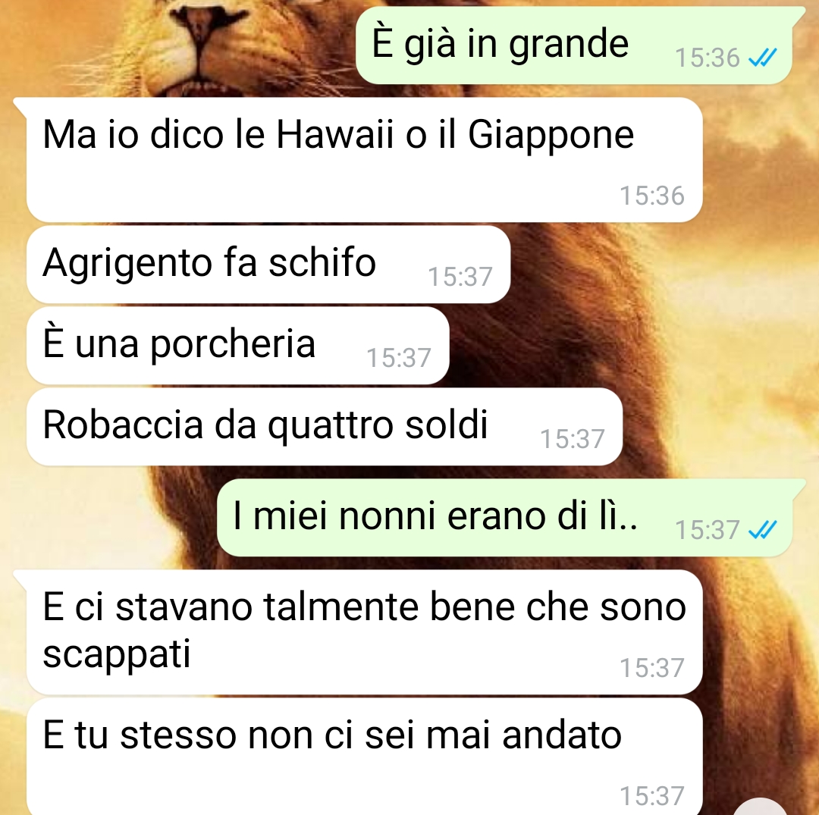Tap the word "Giappone" in the received message
819x815 pixels.
coord(551,136)
